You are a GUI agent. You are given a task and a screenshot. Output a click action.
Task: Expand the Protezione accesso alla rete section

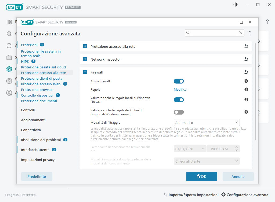pos(85,46)
